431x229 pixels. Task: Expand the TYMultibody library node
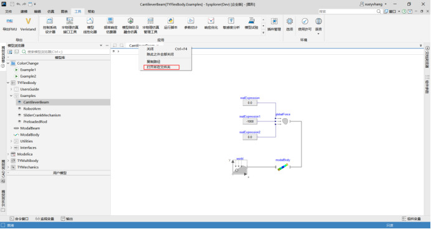[x=8, y=161]
